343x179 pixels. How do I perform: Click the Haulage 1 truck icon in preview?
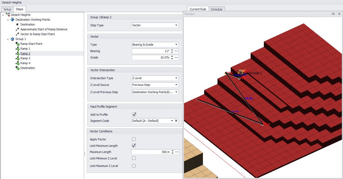(241, 72)
